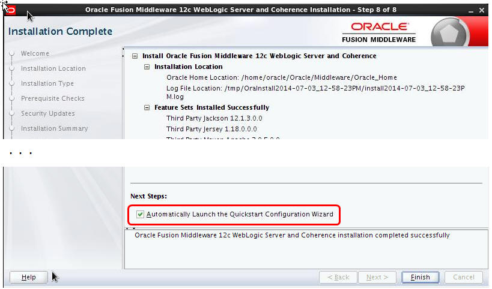Collapse the Install Oracle Fusion Middleware root node

coord(135,56)
